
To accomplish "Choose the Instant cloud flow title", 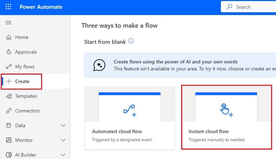I will click(x=209, y=131).
